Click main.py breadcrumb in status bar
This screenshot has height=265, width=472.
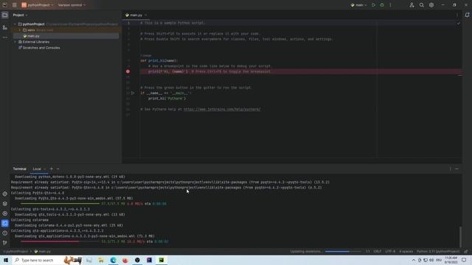point(43,252)
